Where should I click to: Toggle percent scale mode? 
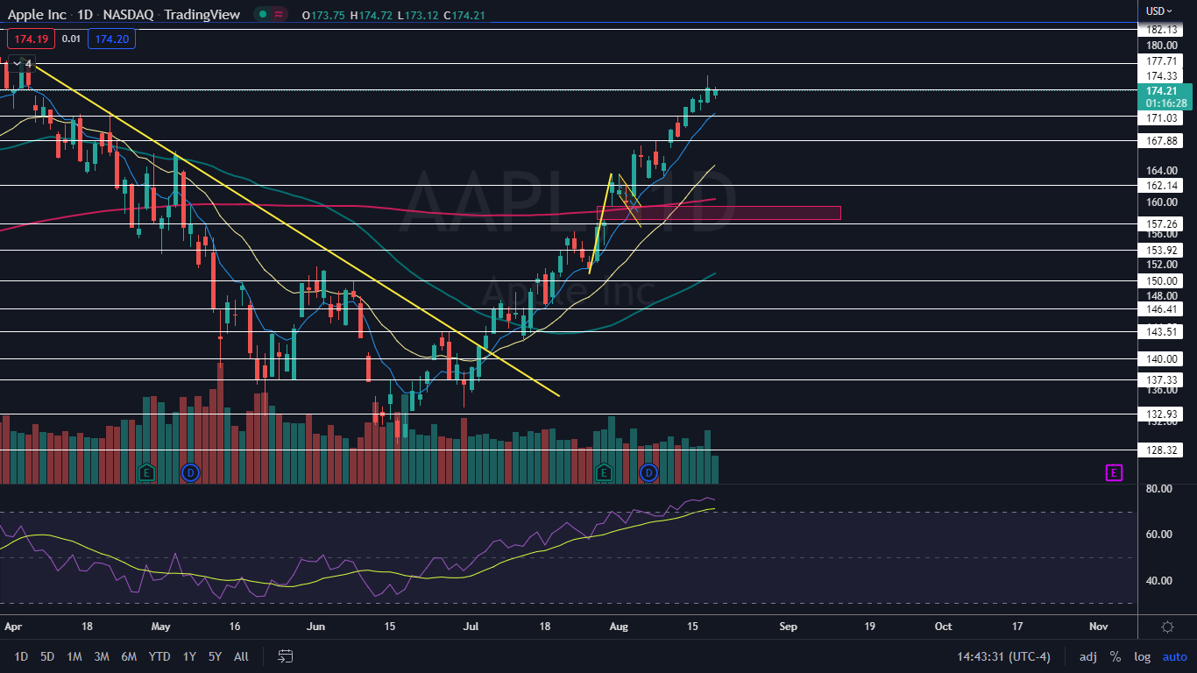1116,655
